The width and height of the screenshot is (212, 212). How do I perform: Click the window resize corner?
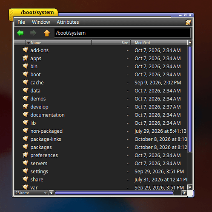pos(191,193)
